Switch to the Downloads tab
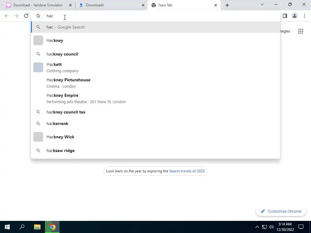The image size is (311, 233). tap(111, 5)
